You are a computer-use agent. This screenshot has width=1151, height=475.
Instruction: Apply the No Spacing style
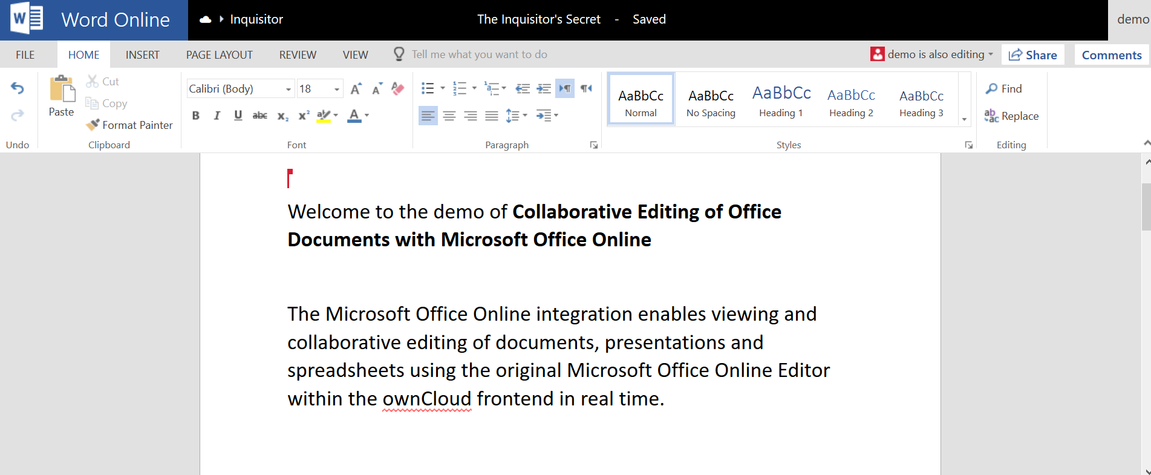click(711, 100)
